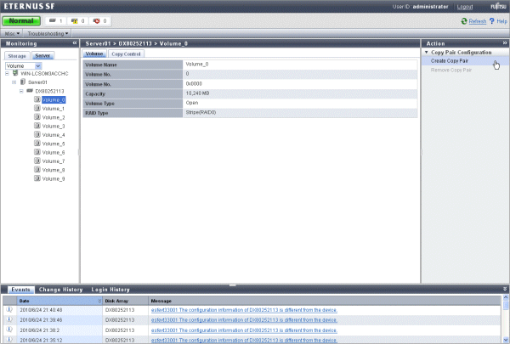Click the Message column header
The height and width of the screenshot is (344, 510).
(x=325, y=301)
